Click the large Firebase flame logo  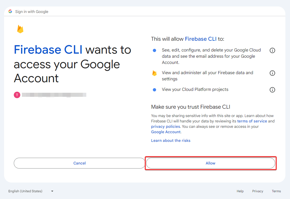point(20,29)
